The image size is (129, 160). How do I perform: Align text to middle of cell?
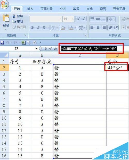(98, 19)
